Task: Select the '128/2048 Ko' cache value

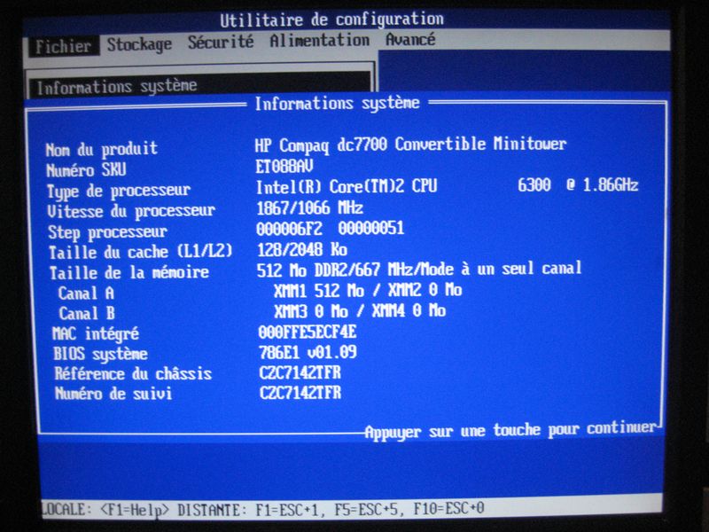Action: pyautogui.click(x=302, y=249)
